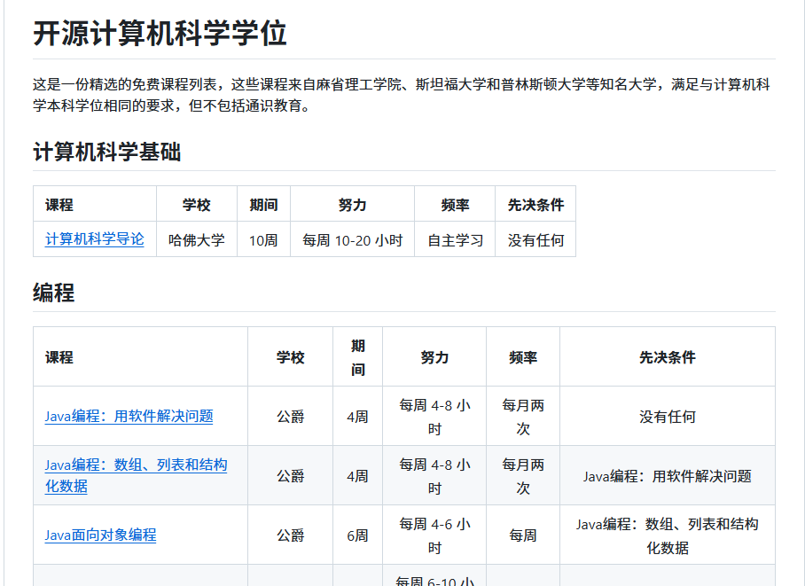Image resolution: width=805 pixels, height=586 pixels.
Task: Click the 每周 4-6 小时 effort cell
Action: (x=434, y=535)
